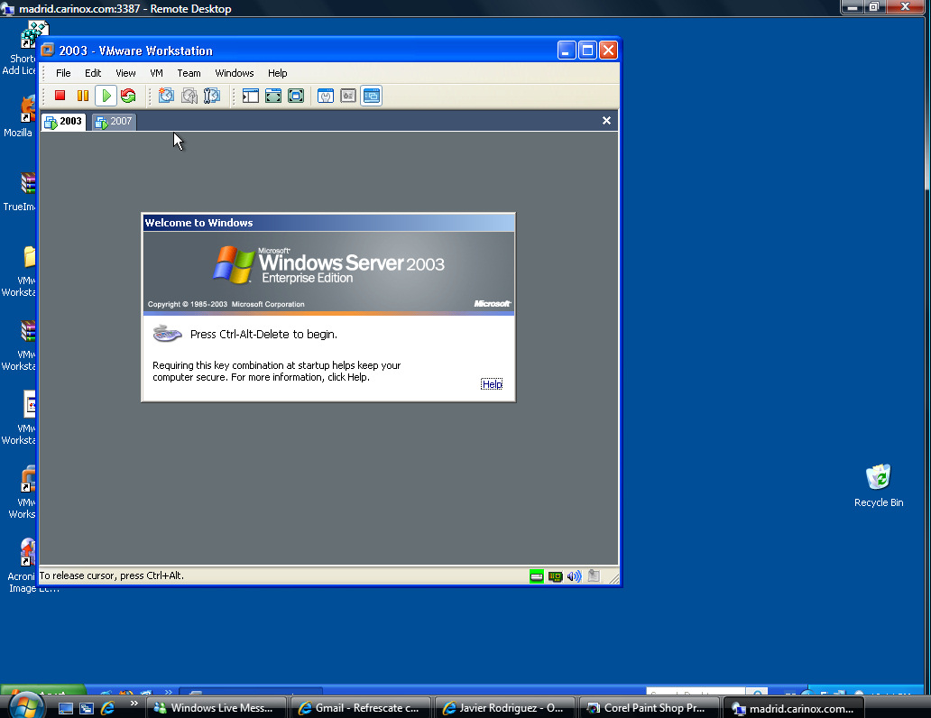Open the File menu in VMware
Viewport: 931px width, 718px height.
click(x=63, y=73)
